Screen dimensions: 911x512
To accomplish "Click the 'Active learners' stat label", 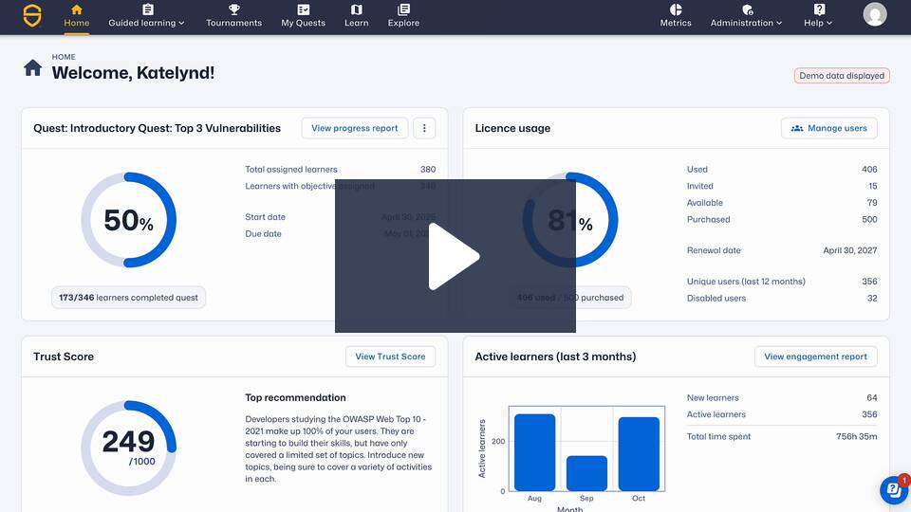I will [716, 414].
